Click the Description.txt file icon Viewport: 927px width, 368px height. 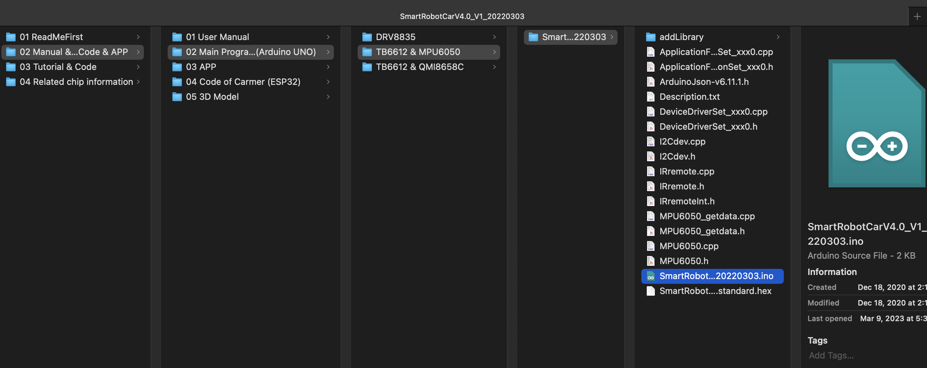tap(650, 97)
